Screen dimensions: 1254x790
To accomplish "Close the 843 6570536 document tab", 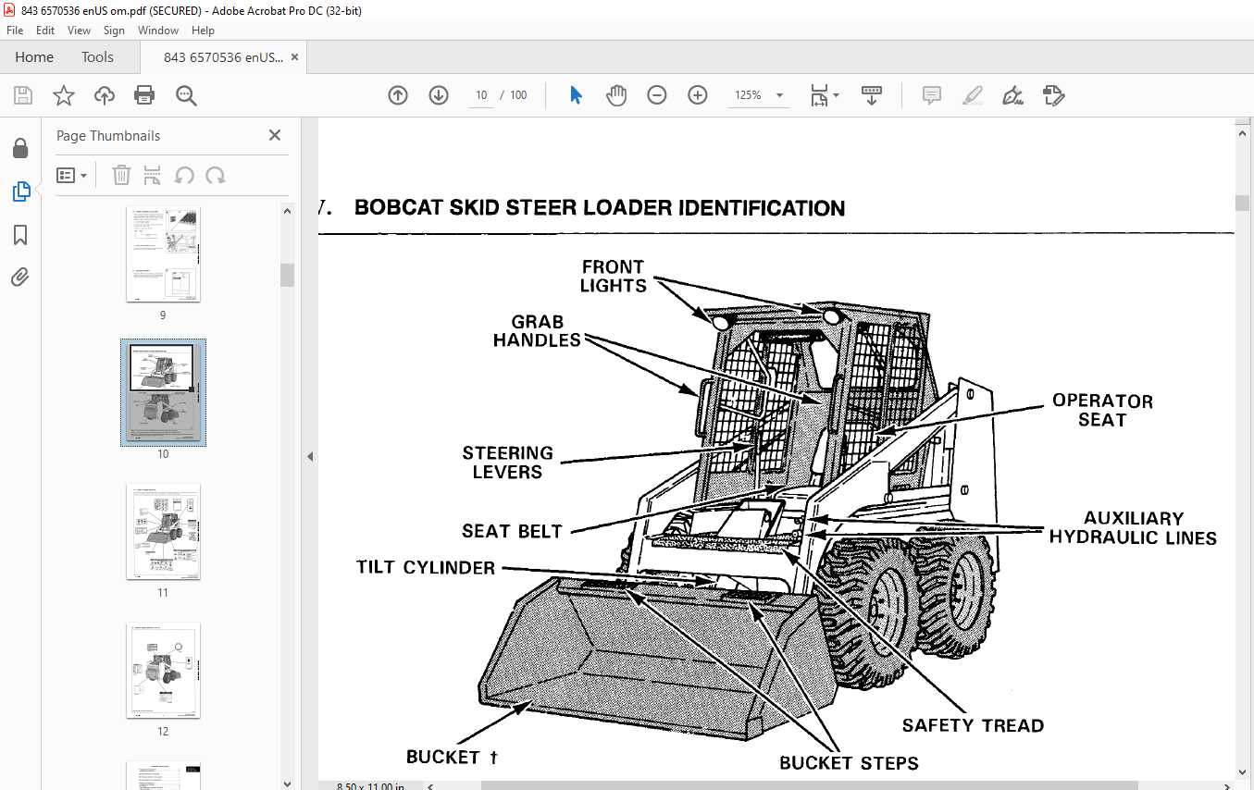I will click(294, 57).
